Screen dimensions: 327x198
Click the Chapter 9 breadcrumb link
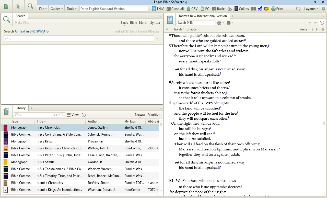(193, 29)
